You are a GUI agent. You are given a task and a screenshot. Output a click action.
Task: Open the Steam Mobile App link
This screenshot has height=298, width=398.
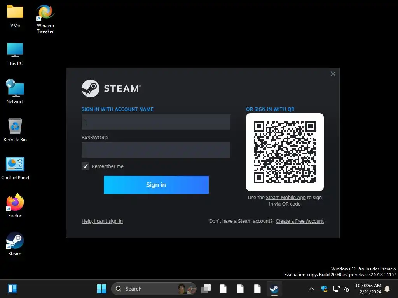coord(286,198)
